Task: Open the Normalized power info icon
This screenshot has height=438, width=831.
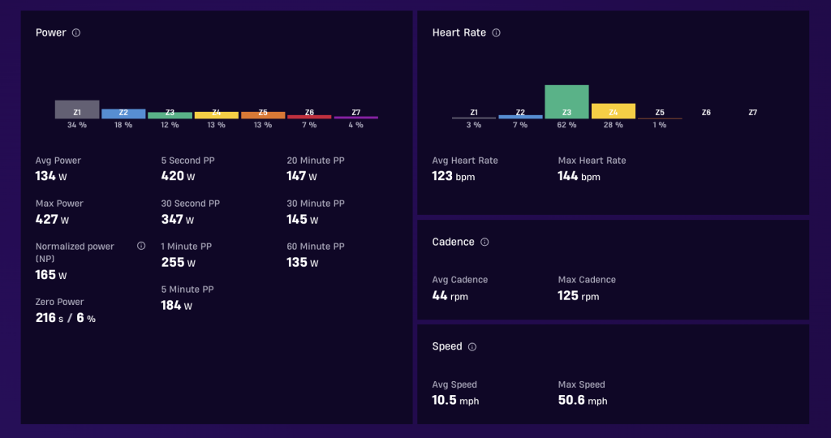Action: click(141, 246)
